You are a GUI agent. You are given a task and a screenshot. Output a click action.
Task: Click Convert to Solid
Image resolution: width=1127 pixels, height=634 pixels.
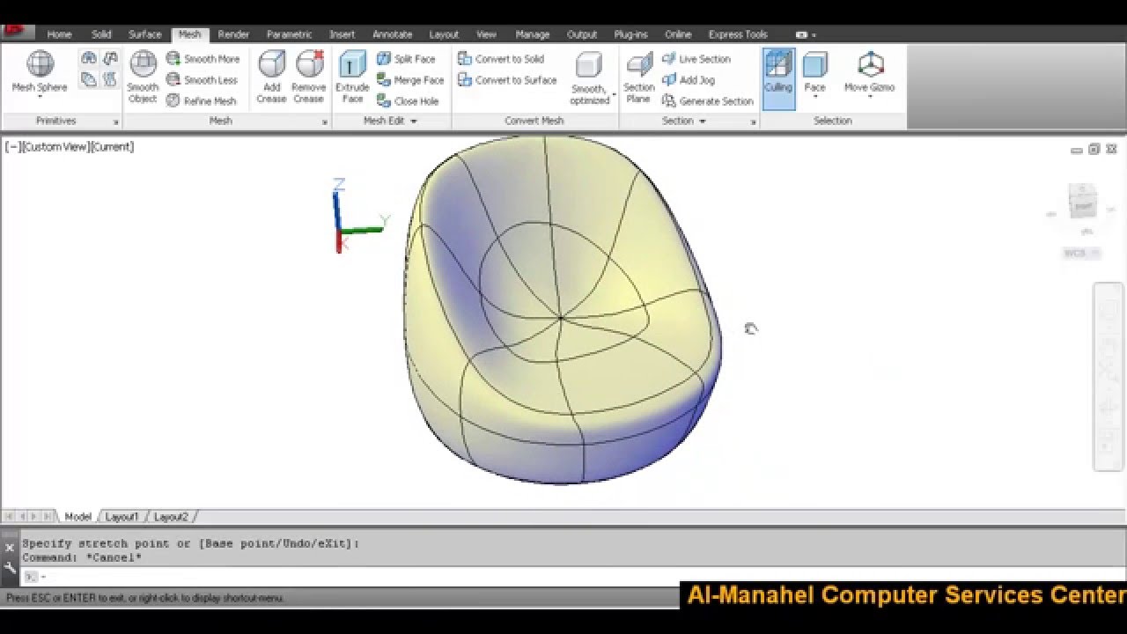click(x=501, y=59)
